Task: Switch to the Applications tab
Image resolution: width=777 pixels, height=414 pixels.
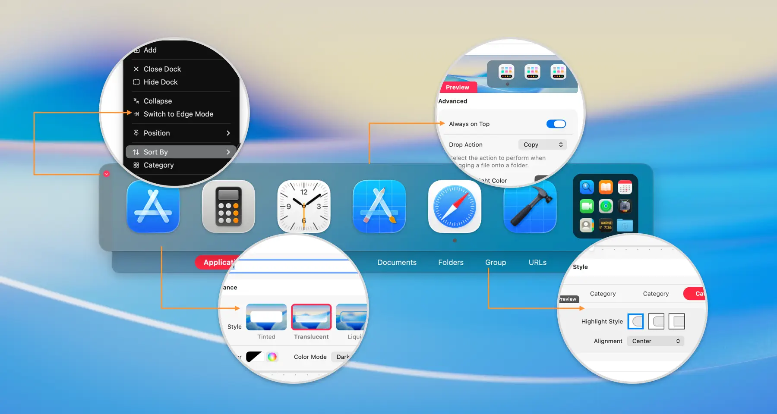Action: [x=218, y=262]
